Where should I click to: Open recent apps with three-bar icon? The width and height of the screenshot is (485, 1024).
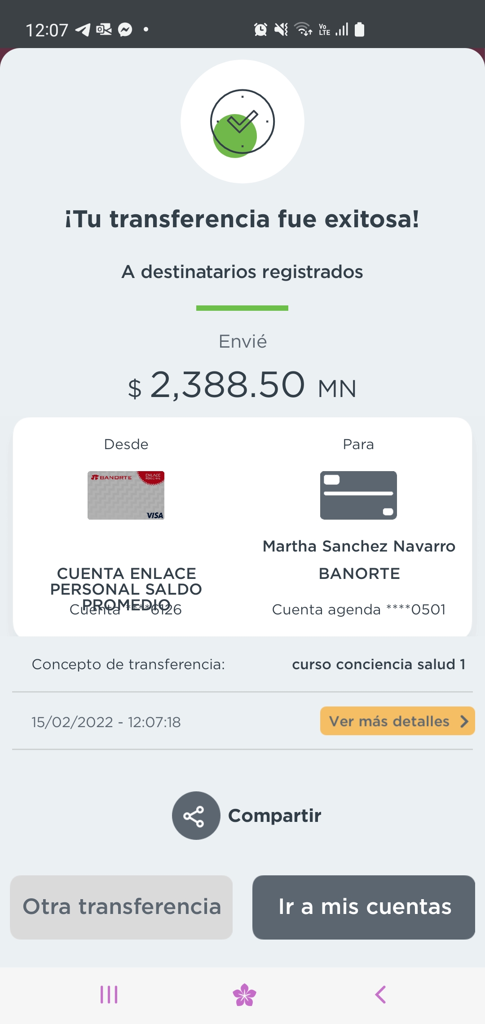109,995
